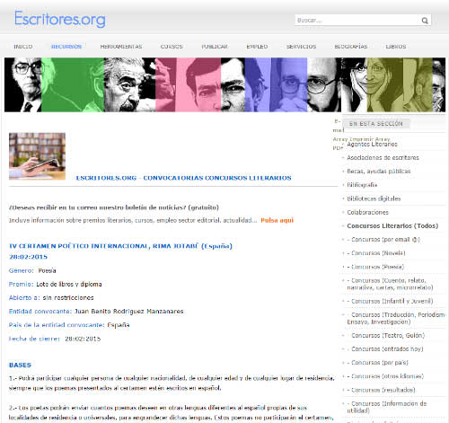Go to Asociaciones de escritores

click(x=383, y=158)
